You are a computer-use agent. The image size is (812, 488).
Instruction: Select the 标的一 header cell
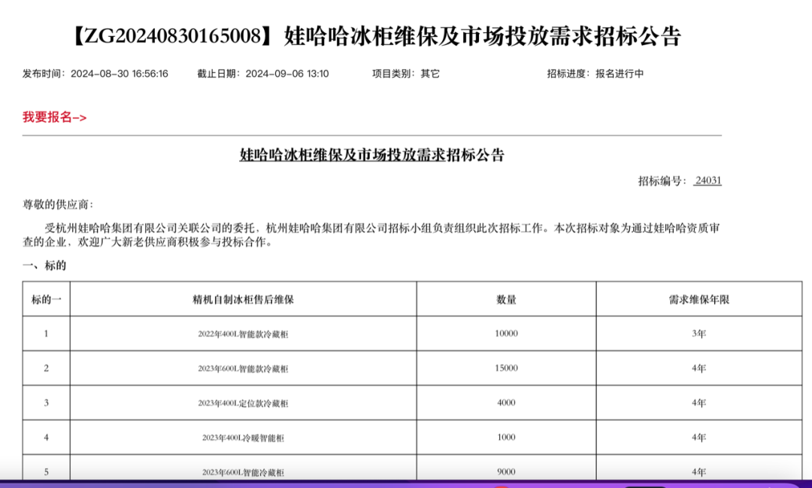point(46,299)
